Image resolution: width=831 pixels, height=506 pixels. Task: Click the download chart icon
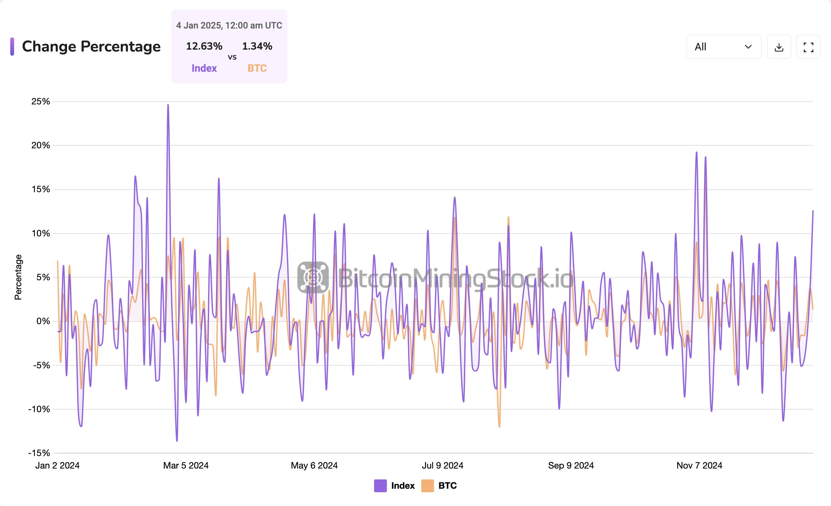(x=779, y=47)
